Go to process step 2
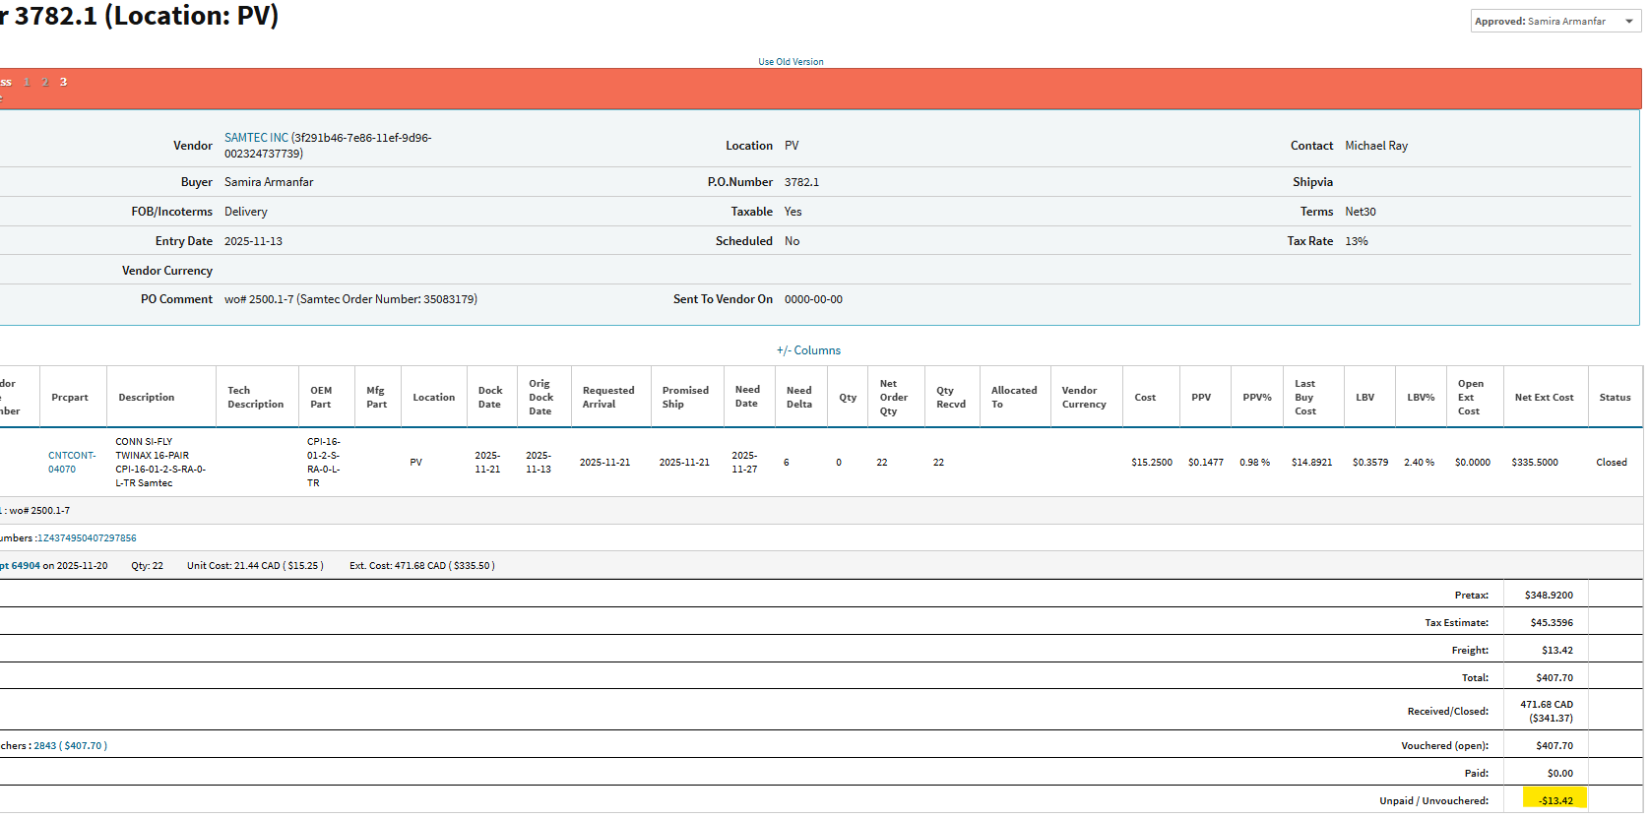The image size is (1649, 819). click(45, 83)
